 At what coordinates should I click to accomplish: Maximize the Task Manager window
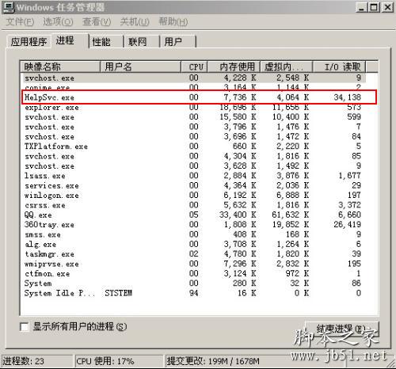click(x=374, y=7)
